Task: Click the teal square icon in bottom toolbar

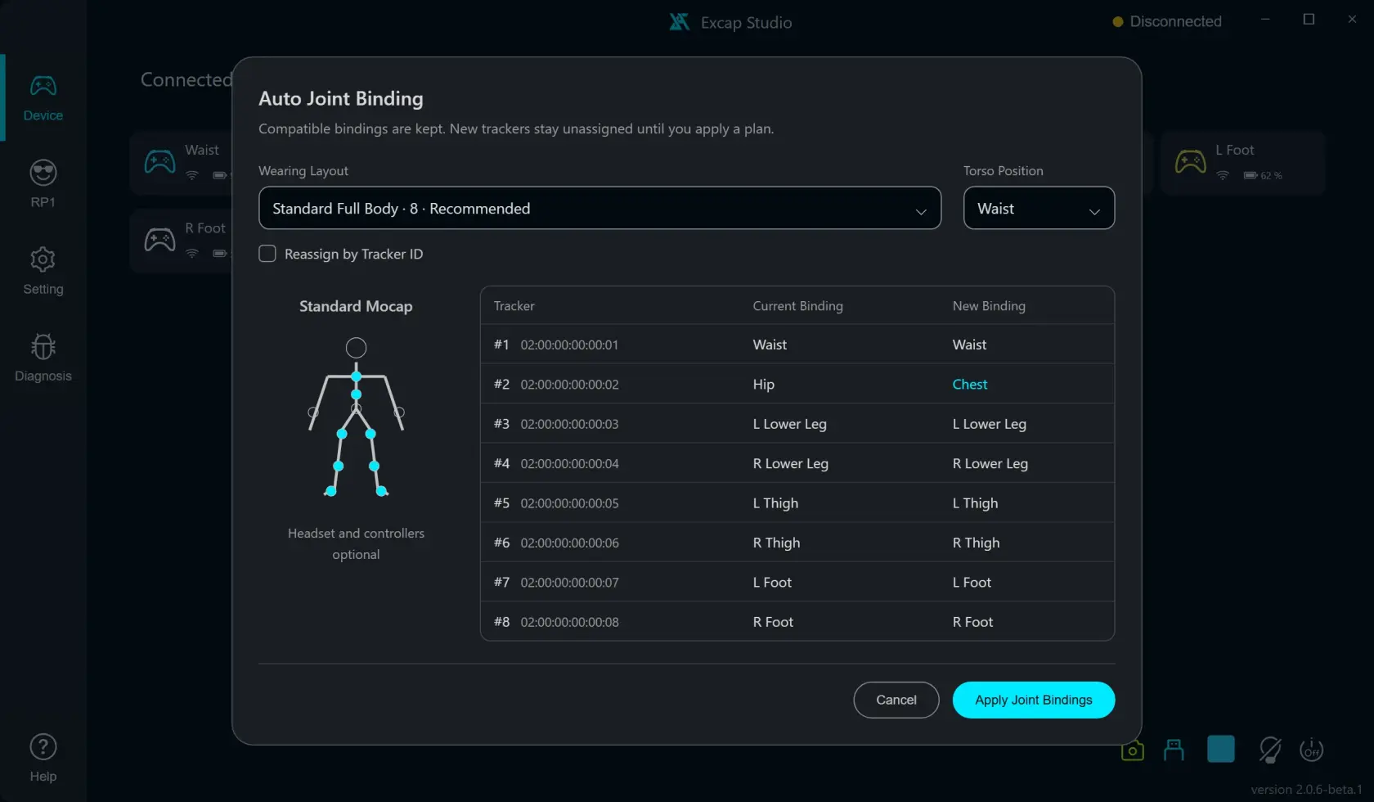Action: click(x=1220, y=749)
